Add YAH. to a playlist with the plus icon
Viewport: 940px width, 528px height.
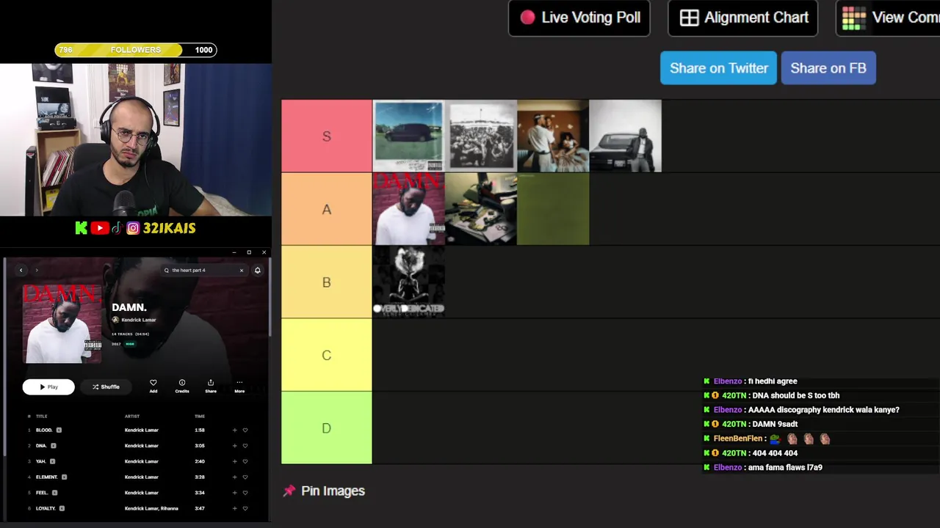(234, 461)
